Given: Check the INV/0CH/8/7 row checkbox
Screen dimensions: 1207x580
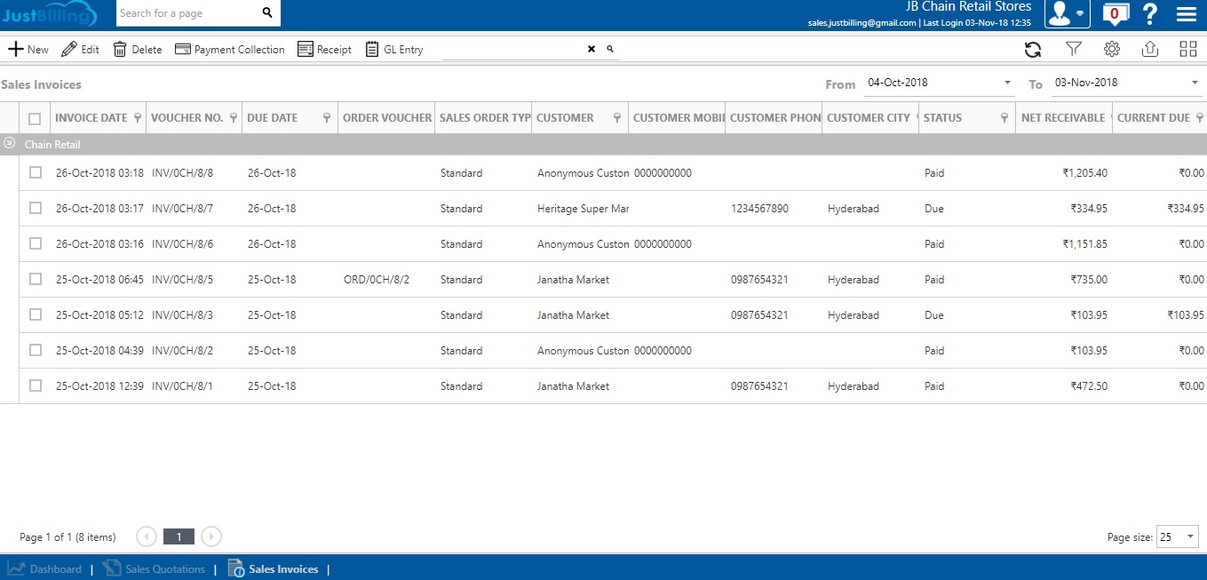Looking at the screenshot, I should (x=36, y=208).
